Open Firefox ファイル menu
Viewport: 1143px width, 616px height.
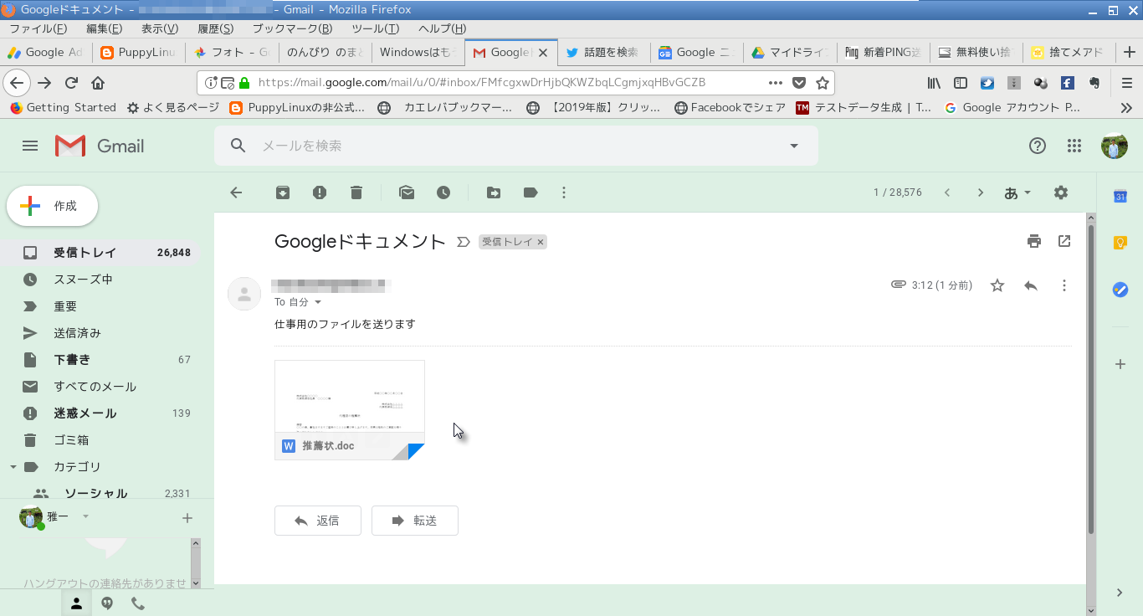(x=38, y=28)
